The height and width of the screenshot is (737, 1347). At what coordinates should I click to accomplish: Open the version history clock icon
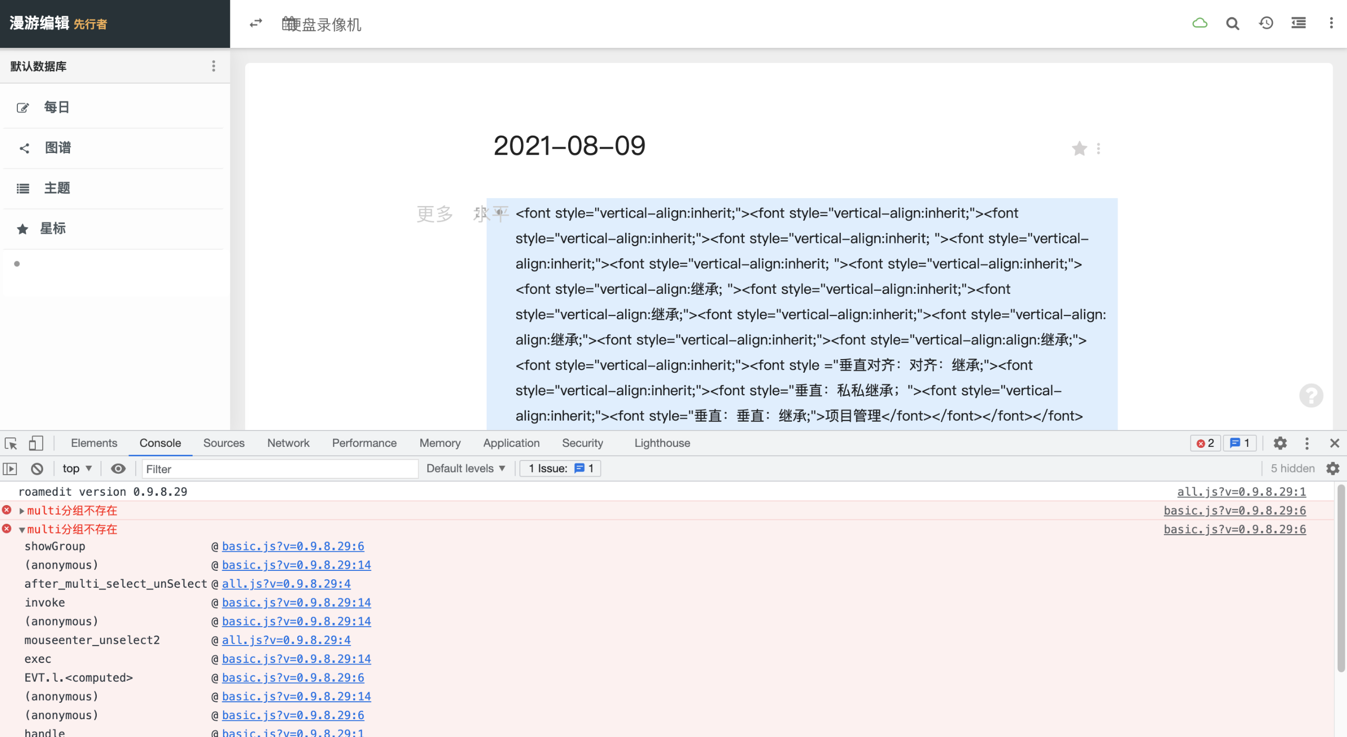(x=1265, y=23)
